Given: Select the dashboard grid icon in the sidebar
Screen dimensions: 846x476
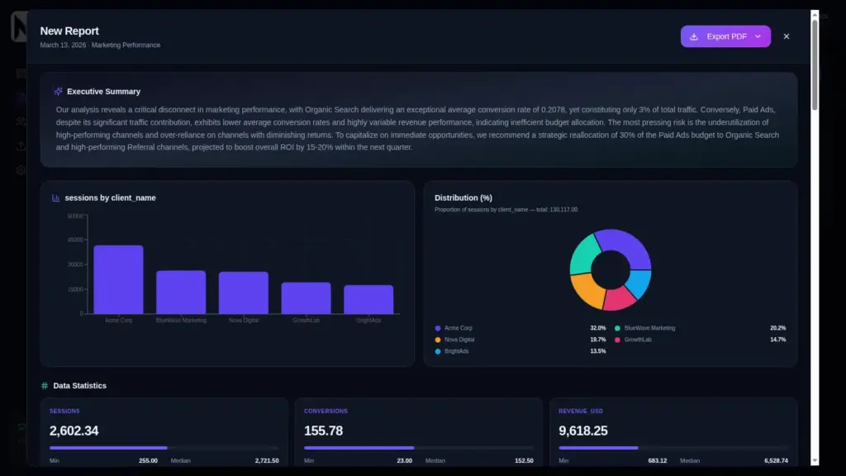Looking at the screenshot, I should pos(18,72).
